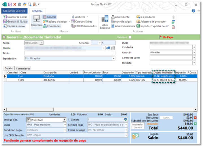Expand the Exportación dropdown

click(x=113, y=59)
